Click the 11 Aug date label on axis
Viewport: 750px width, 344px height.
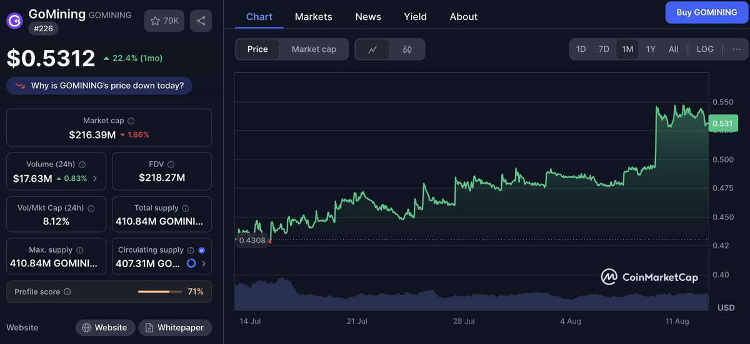[x=677, y=321]
